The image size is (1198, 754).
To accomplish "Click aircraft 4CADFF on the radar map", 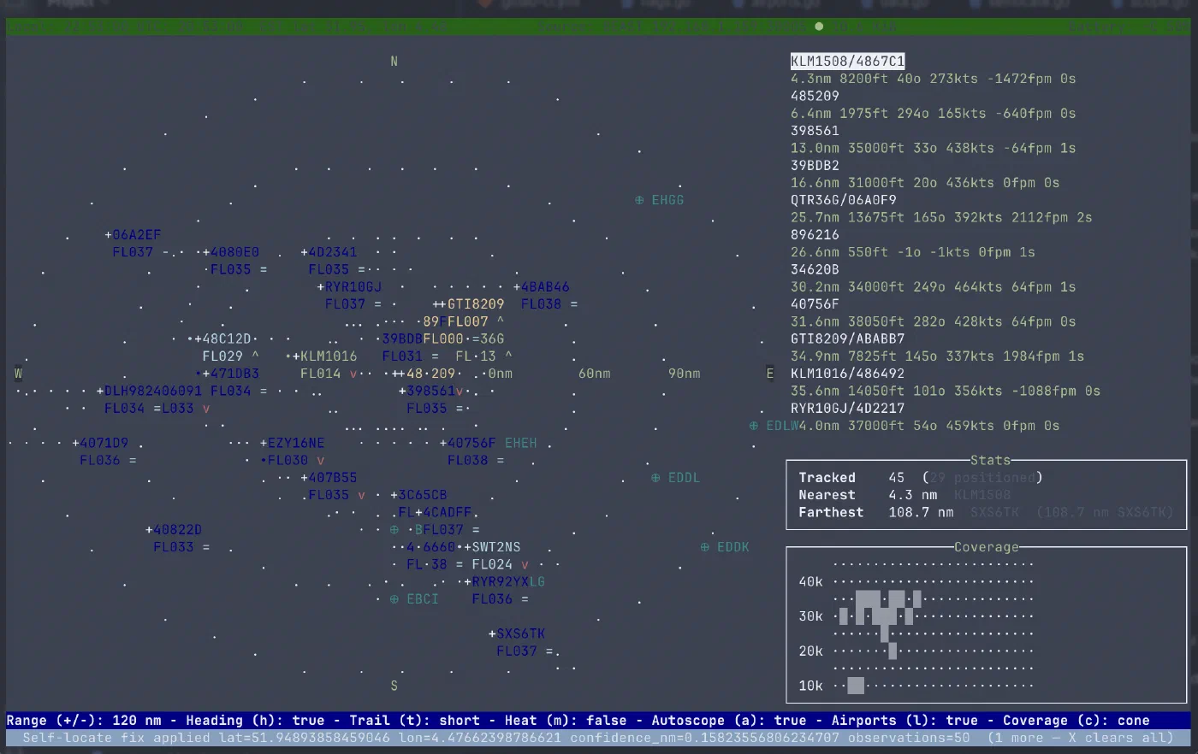I will pyautogui.click(x=443, y=512).
